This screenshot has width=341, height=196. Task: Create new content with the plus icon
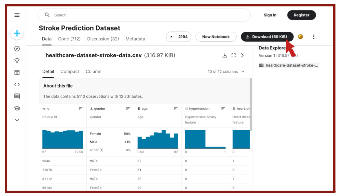point(17,33)
